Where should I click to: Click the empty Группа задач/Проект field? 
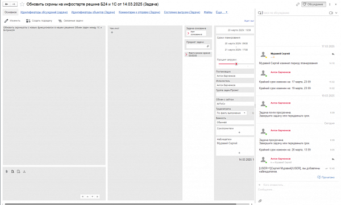point(235,95)
